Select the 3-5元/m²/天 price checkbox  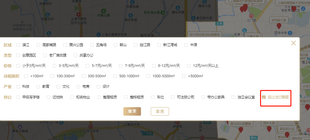[54, 66]
